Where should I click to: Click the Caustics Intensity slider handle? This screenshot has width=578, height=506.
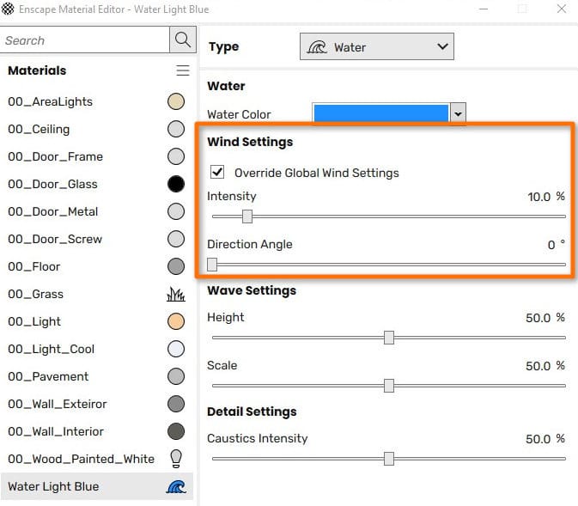click(389, 459)
